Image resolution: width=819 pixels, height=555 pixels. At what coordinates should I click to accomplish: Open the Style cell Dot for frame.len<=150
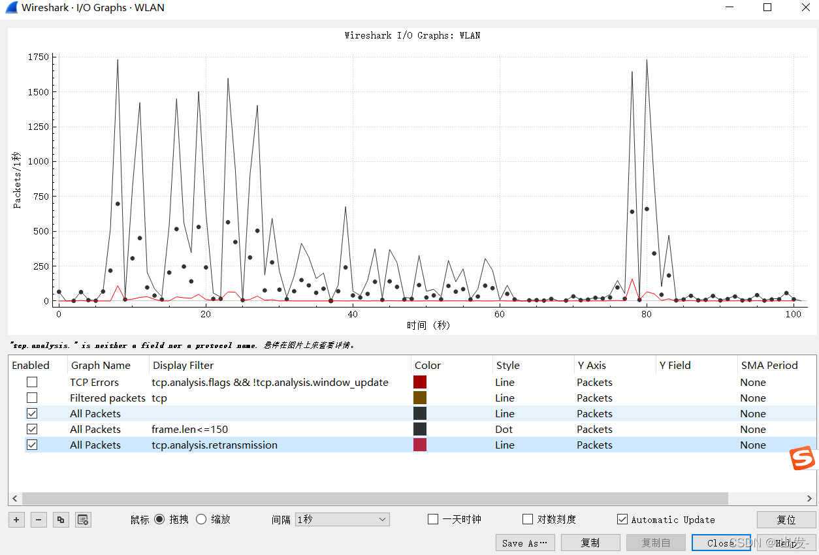[x=533, y=429]
